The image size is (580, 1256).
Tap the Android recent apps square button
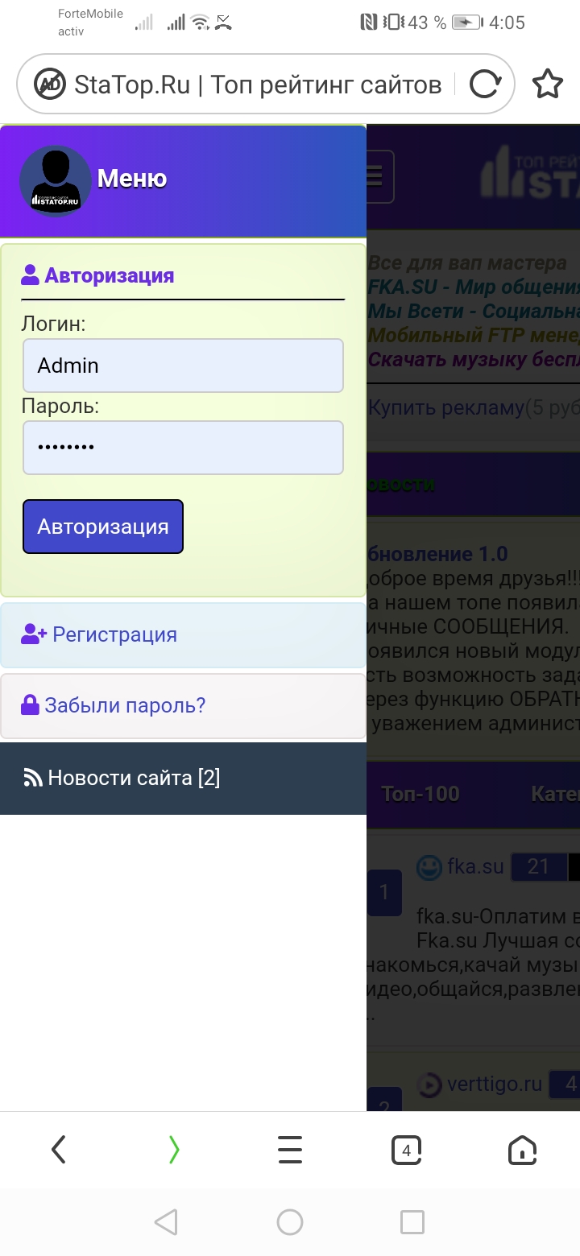point(412,1222)
